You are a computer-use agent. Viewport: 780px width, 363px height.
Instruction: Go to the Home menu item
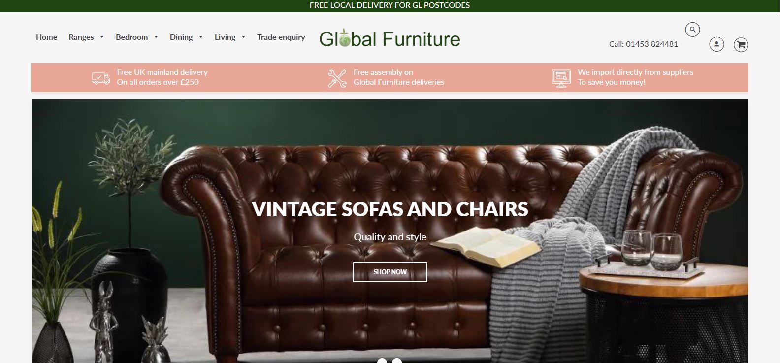tap(46, 37)
